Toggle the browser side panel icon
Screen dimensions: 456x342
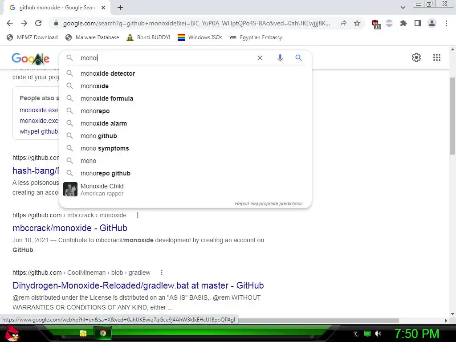[418, 23]
